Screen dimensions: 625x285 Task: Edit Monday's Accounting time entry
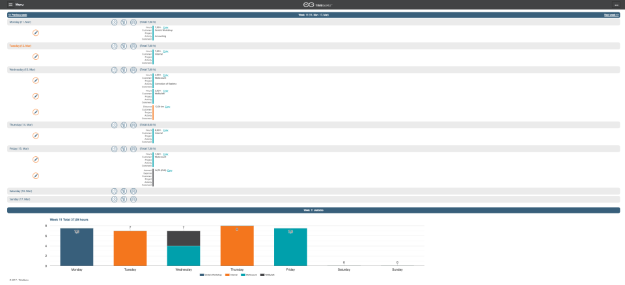36,33
